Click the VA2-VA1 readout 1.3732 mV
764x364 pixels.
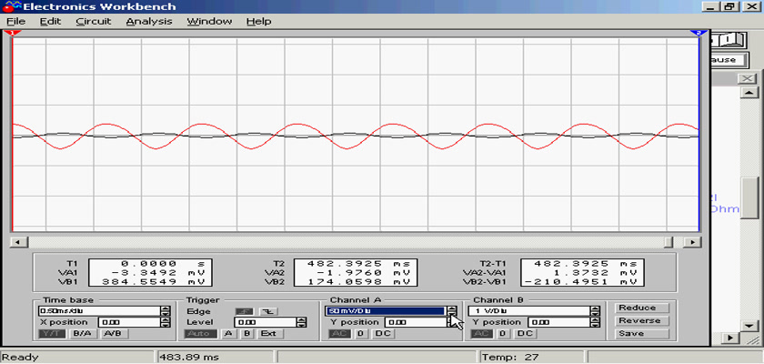point(582,272)
